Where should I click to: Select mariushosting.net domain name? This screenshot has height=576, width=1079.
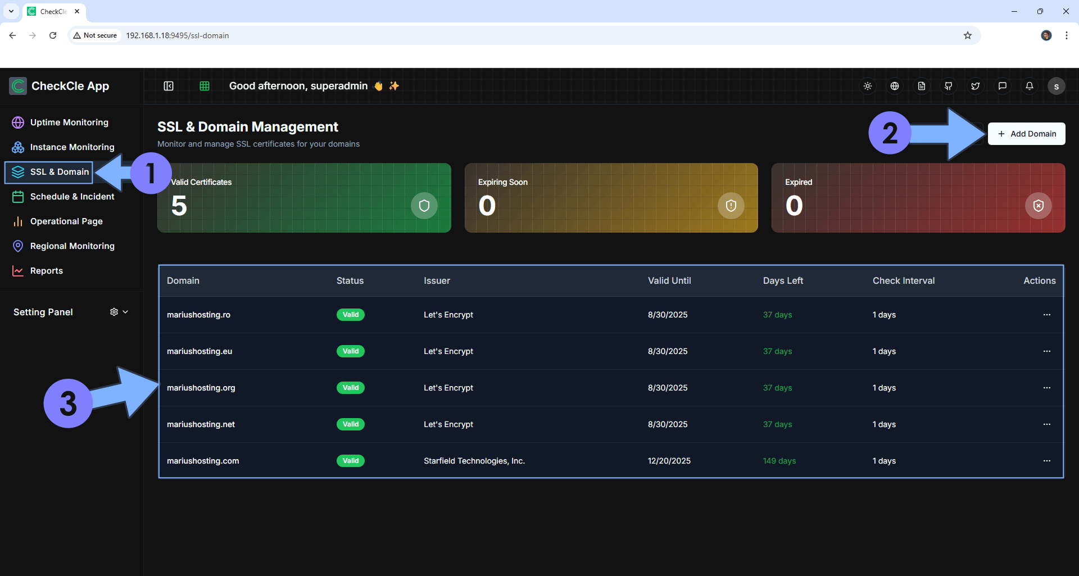click(201, 424)
